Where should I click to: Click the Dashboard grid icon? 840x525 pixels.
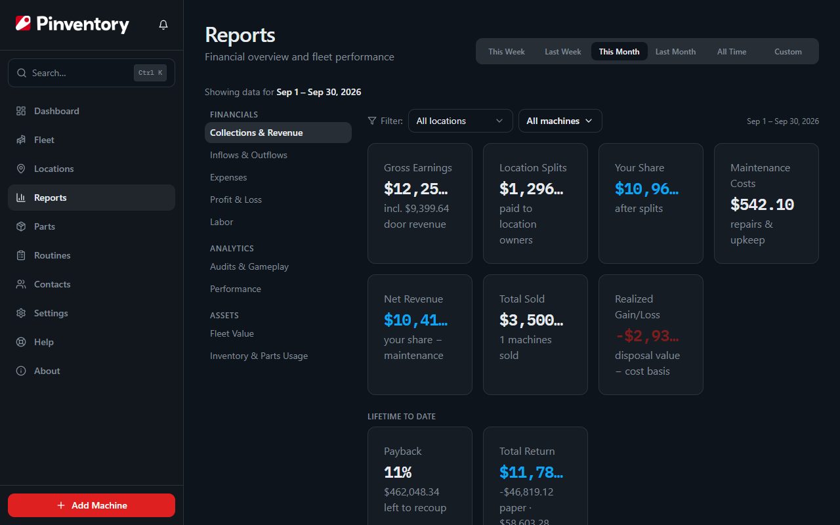coord(21,111)
